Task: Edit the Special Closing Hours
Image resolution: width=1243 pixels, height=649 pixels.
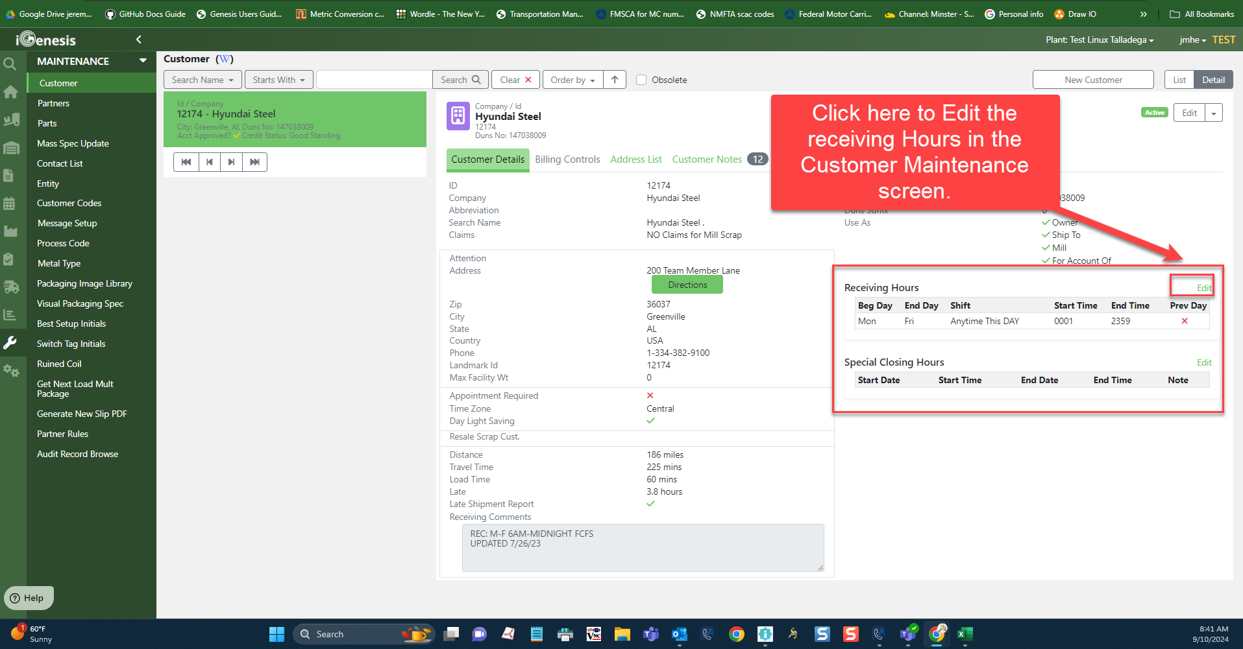Action: 1204,362
